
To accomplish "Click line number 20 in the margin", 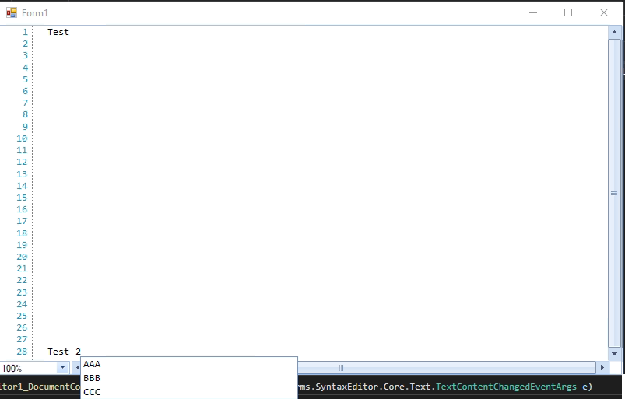I will click(x=22, y=257).
